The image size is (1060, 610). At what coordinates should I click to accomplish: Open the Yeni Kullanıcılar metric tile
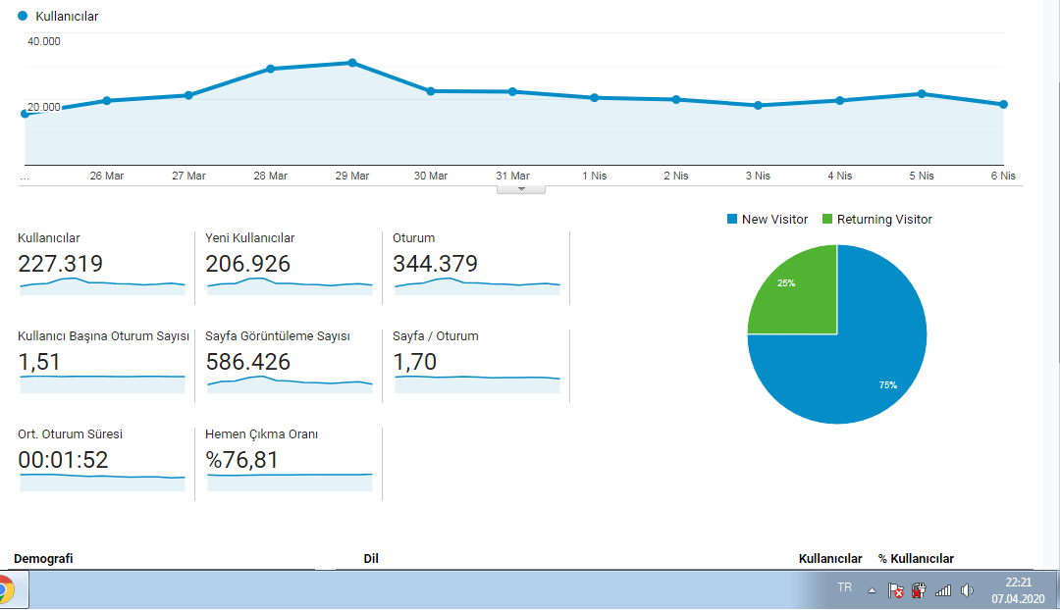(290, 264)
